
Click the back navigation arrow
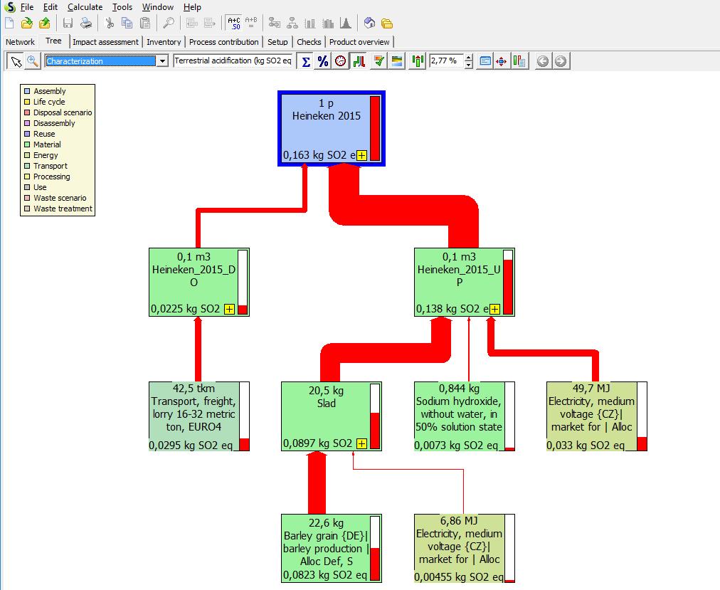coord(543,61)
